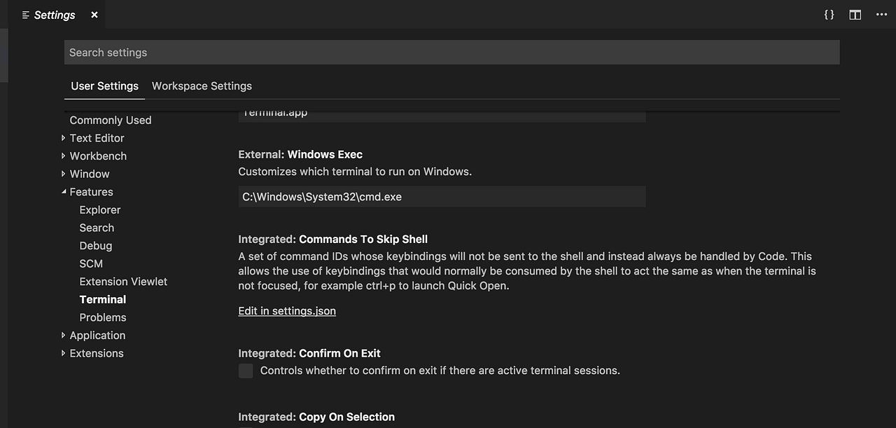Open the Debug settings section
This screenshot has height=428, width=896.
95,245
